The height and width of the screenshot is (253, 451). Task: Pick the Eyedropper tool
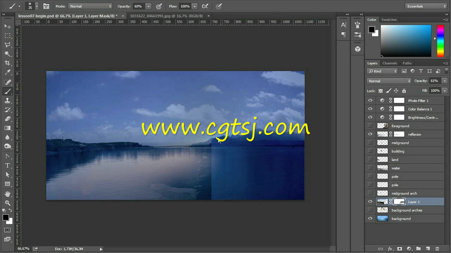(x=8, y=73)
